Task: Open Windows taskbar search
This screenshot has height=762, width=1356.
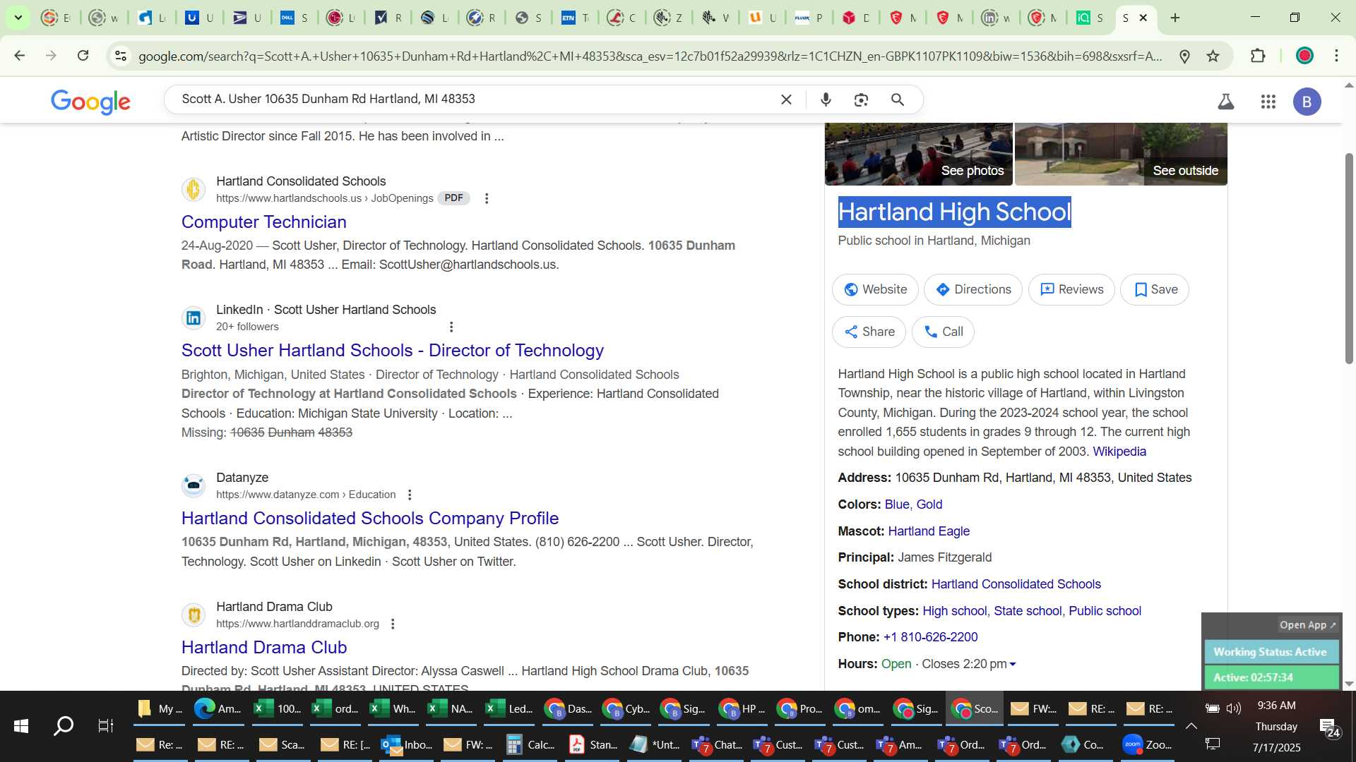Action: [64, 726]
